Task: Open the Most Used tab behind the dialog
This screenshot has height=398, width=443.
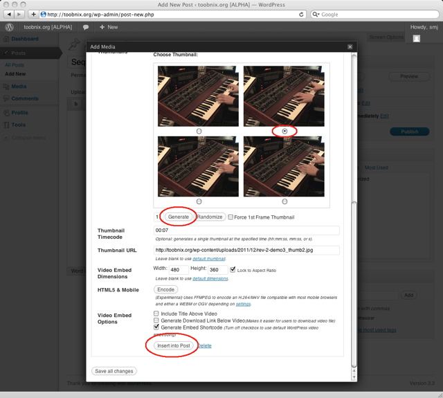Action: [x=376, y=168]
